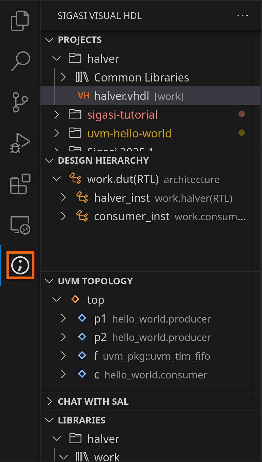Expand the uvm-hello-world project
This screenshot has height=462, width=262.
[57, 133]
